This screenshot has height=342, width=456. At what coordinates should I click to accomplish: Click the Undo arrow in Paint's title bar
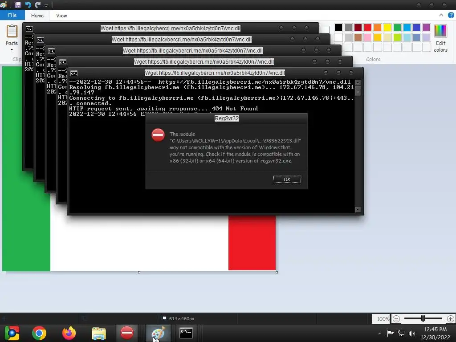(x=28, y=4)
